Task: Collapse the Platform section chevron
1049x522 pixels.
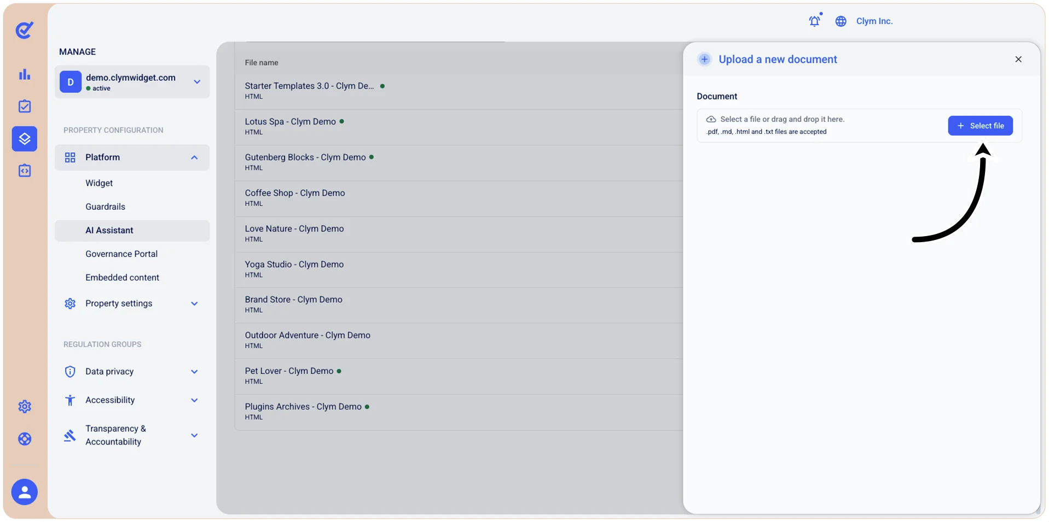Action: (194, 157)
